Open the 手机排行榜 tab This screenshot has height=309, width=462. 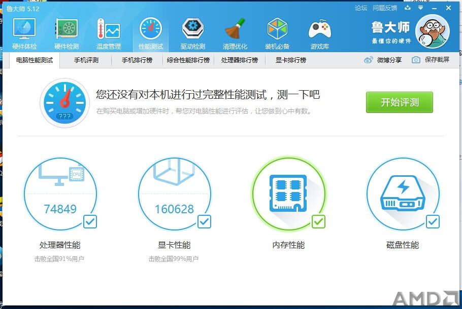point(137,60)
